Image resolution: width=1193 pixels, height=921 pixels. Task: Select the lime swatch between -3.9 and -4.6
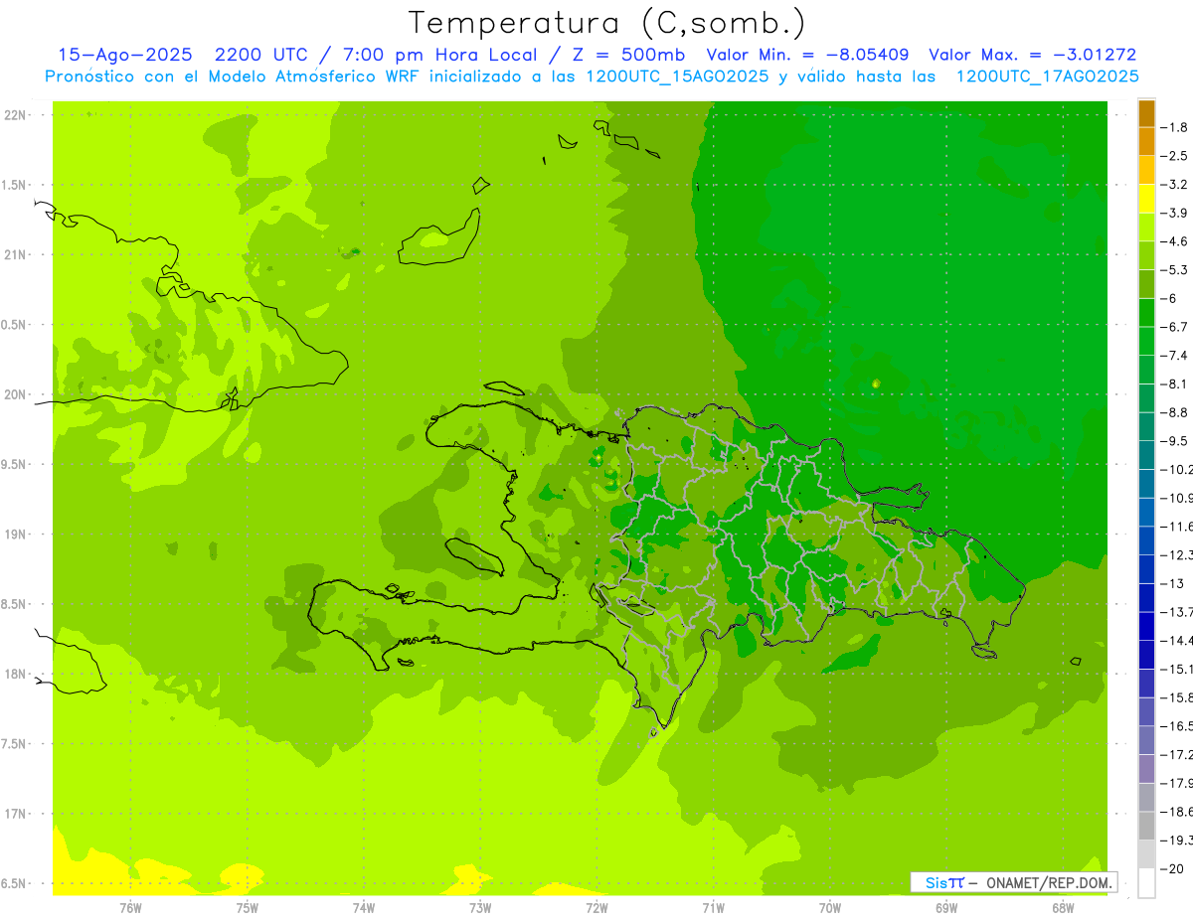pos(1146,227)
